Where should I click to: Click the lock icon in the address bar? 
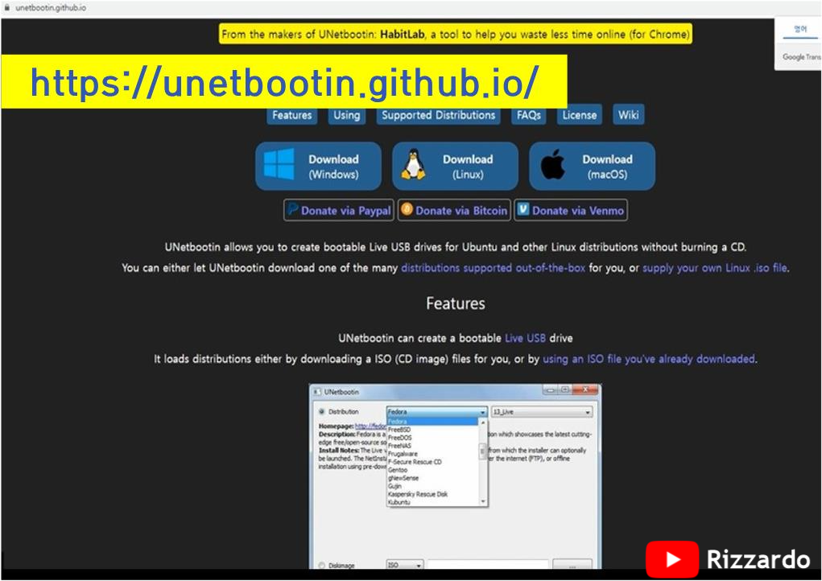pos(7,8)
